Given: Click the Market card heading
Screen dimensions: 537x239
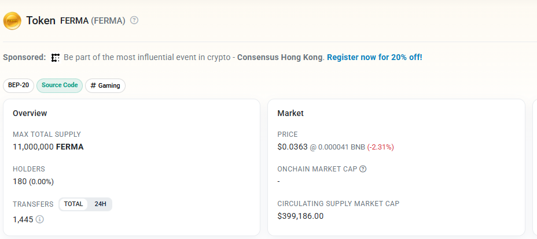Looking at the screenshot, I should (x=290, y=113).
